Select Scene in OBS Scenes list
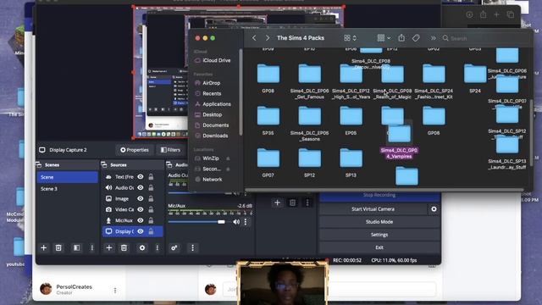Screen dimensions: 542x305 [67, 177]
